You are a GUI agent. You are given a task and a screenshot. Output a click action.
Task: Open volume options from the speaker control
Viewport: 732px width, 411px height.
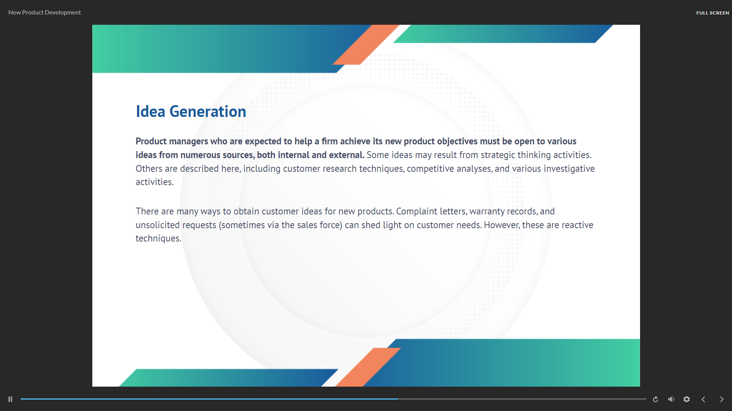[x=671, y=399]
